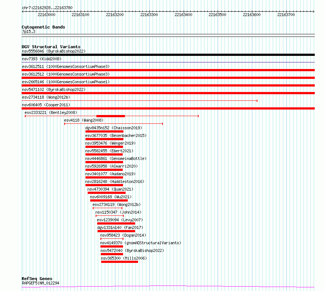Click nsv5926958 (Almarri2020) label
The width and height of the screenshot is (325, 291).
[x=111, y=166]
